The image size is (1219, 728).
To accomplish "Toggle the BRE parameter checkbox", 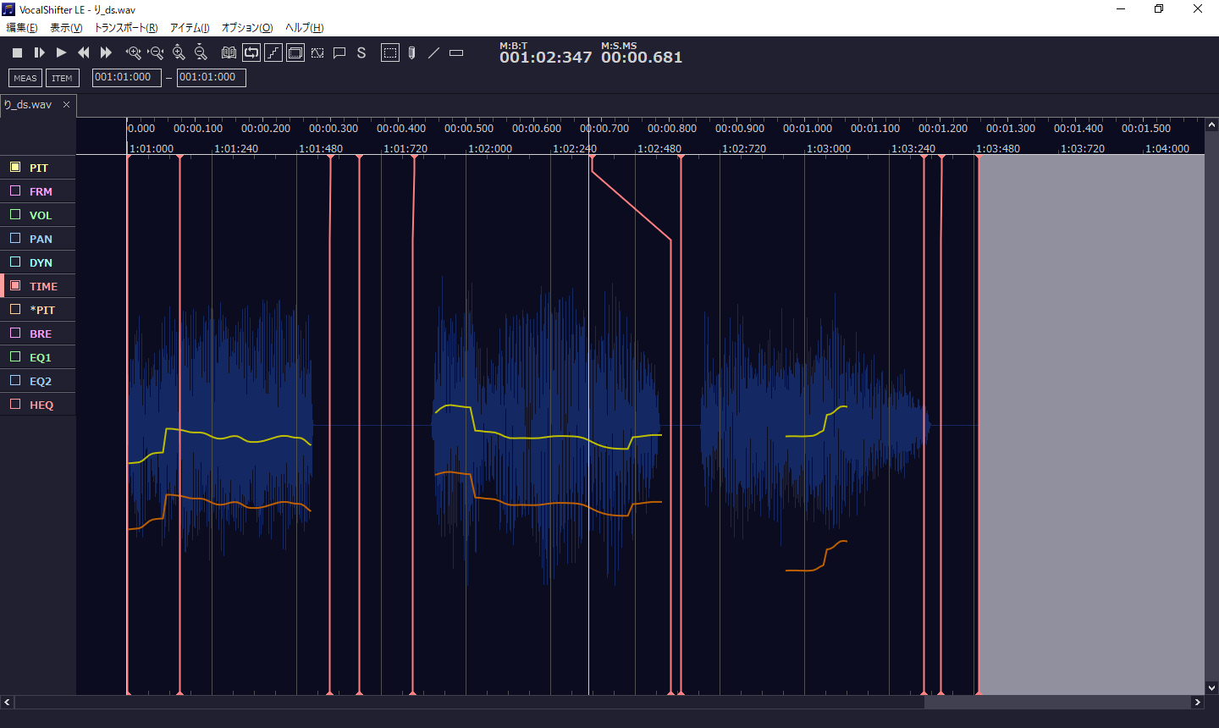I will pos(15,333).
